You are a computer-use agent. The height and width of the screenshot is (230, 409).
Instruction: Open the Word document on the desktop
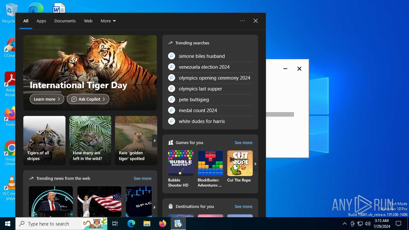[59, 8]
